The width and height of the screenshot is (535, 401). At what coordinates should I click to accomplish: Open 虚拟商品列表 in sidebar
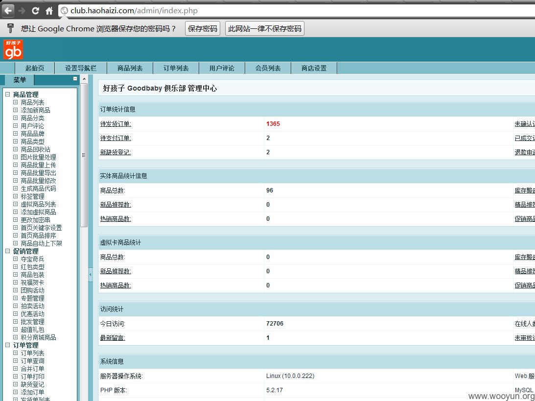pyautogui.click(x=38, y=205)
